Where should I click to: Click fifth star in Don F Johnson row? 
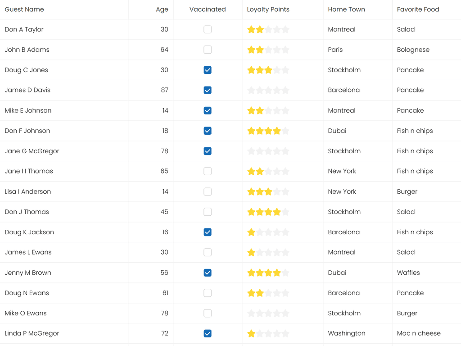pos(285,131)
